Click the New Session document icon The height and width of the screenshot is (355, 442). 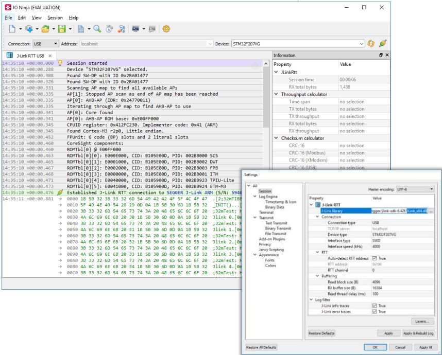pos(12,29)
